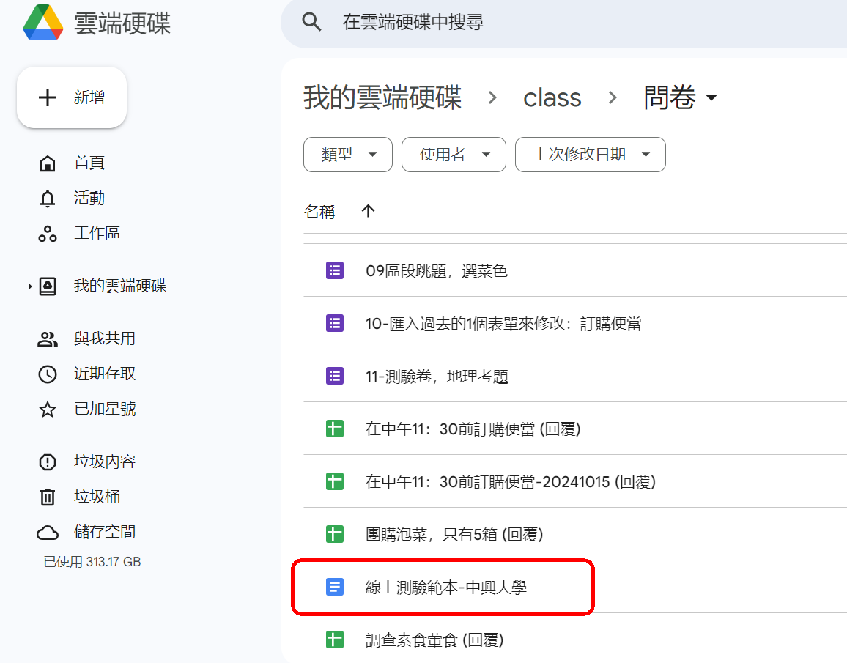Open the 類型 filter dropdown
847x663 pixels.
point(347,155)
